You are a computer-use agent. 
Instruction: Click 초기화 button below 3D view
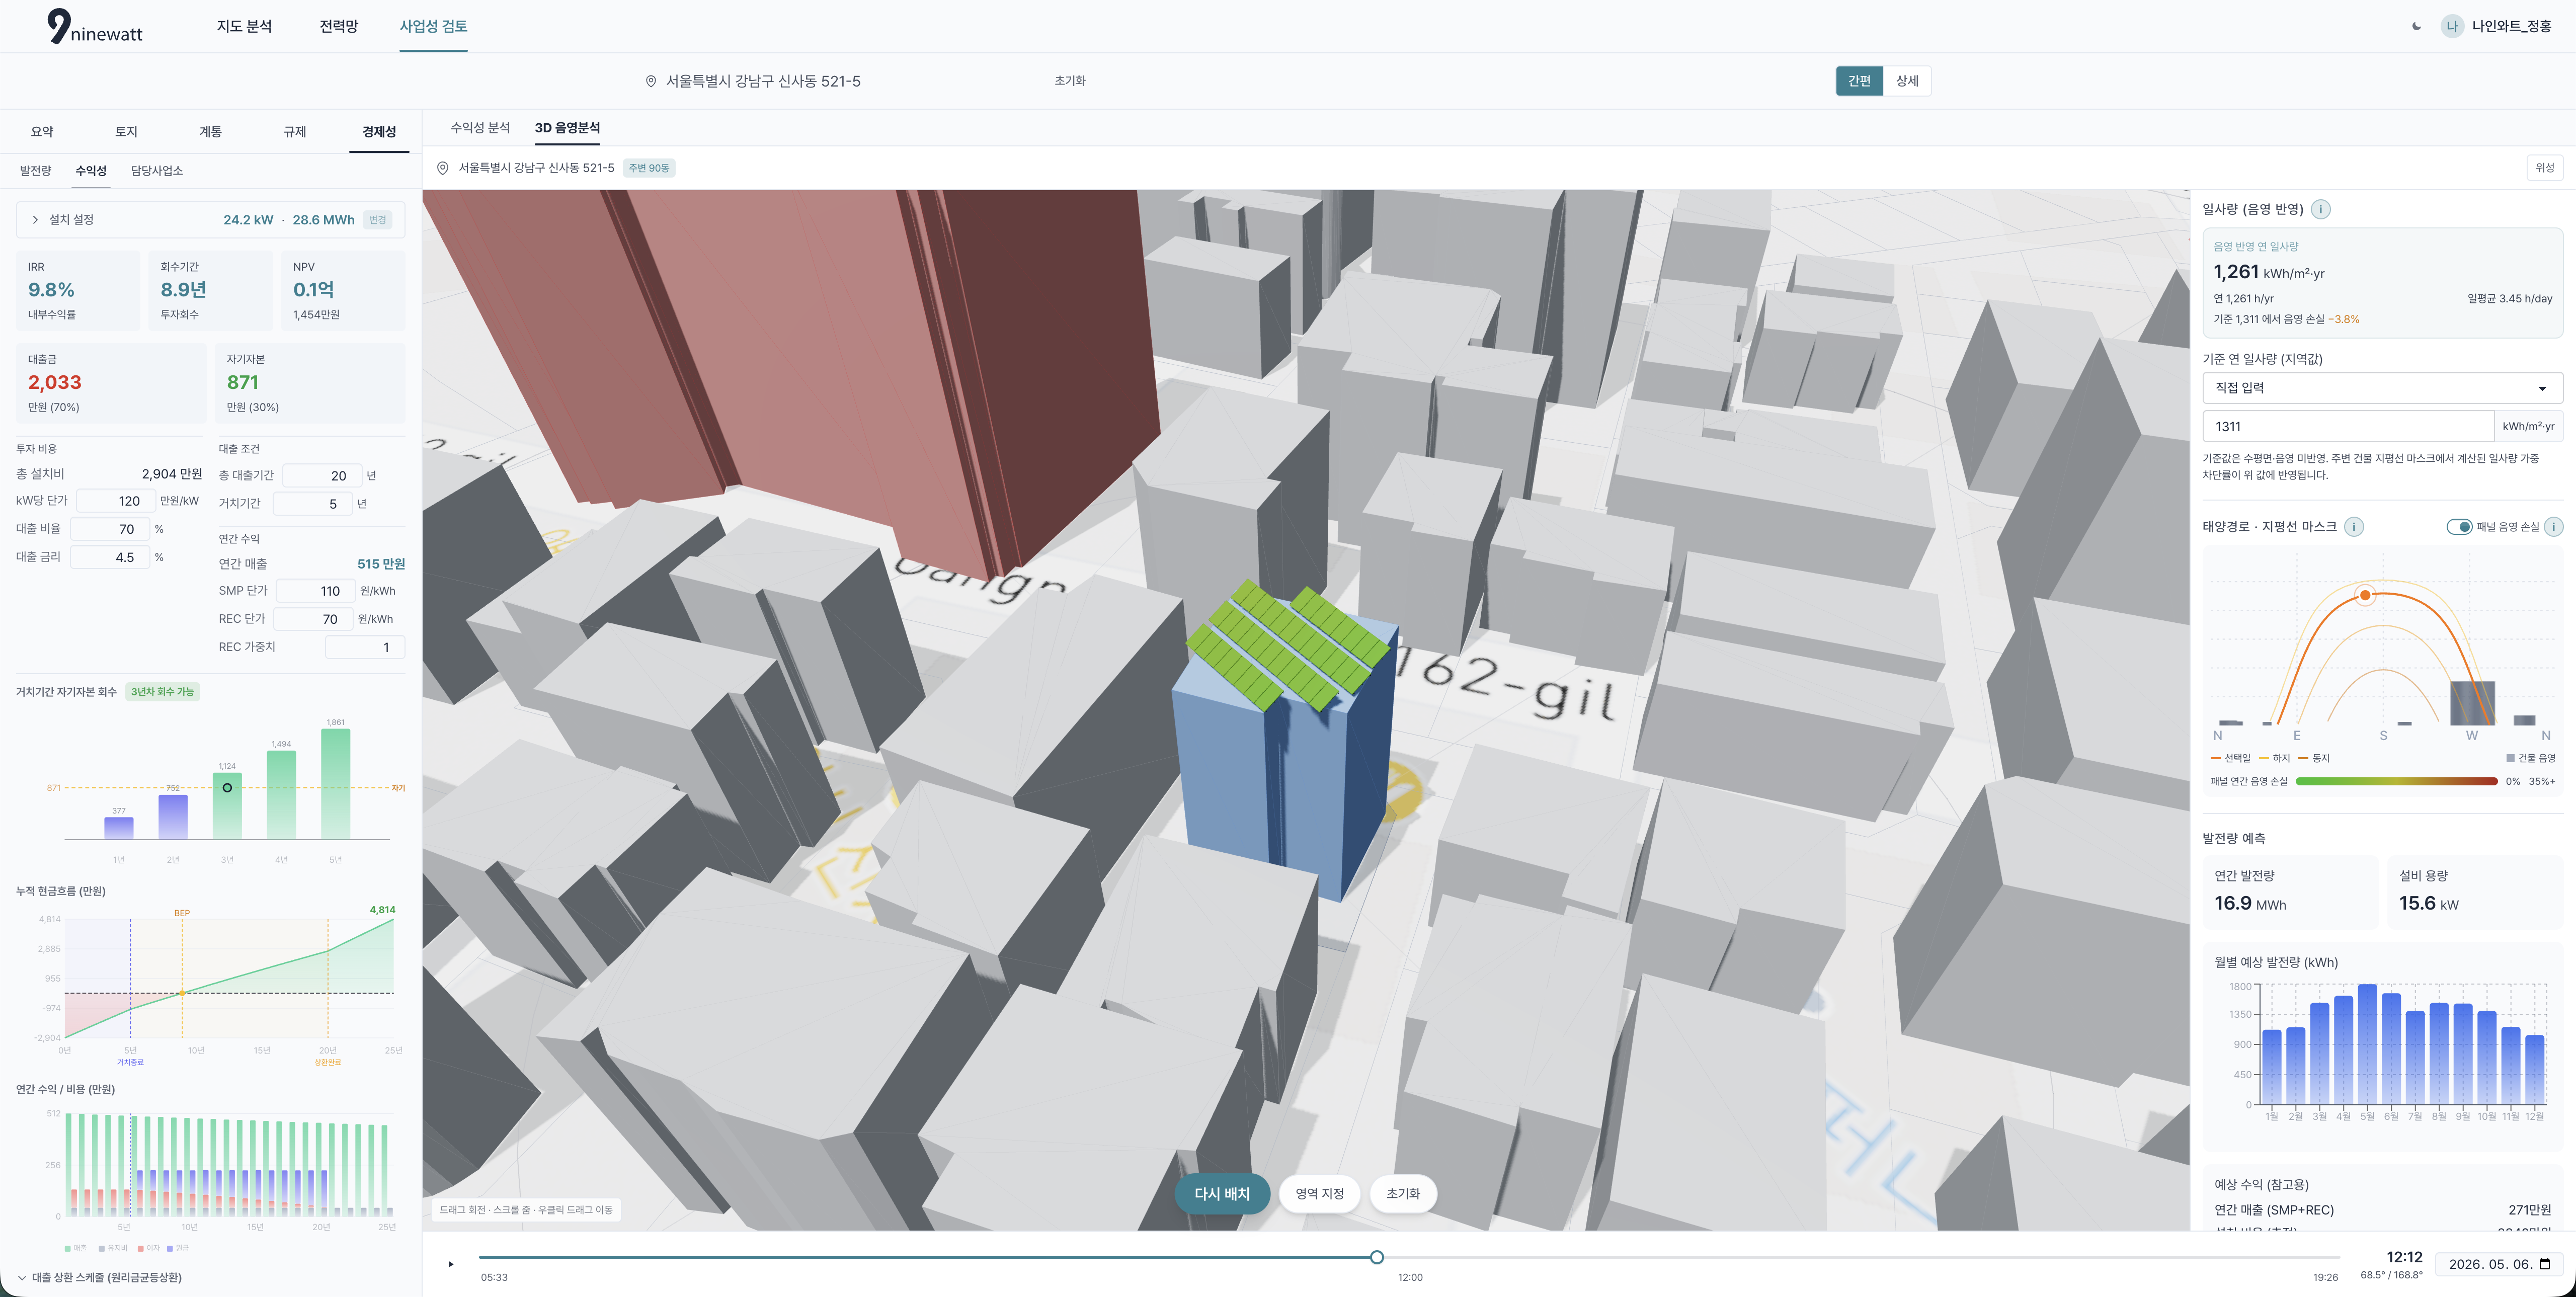coord(1403,1194)
